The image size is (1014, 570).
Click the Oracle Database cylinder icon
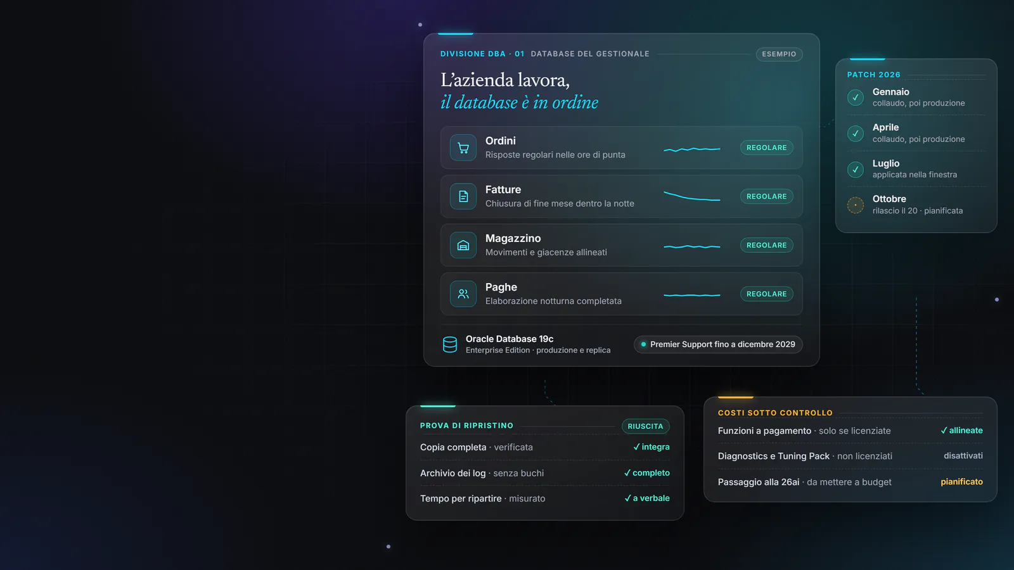coord(450,345)
